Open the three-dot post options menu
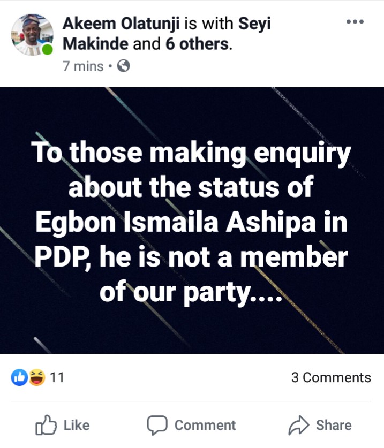This screenshot has height=448, width=384. [x=355, y=22]
